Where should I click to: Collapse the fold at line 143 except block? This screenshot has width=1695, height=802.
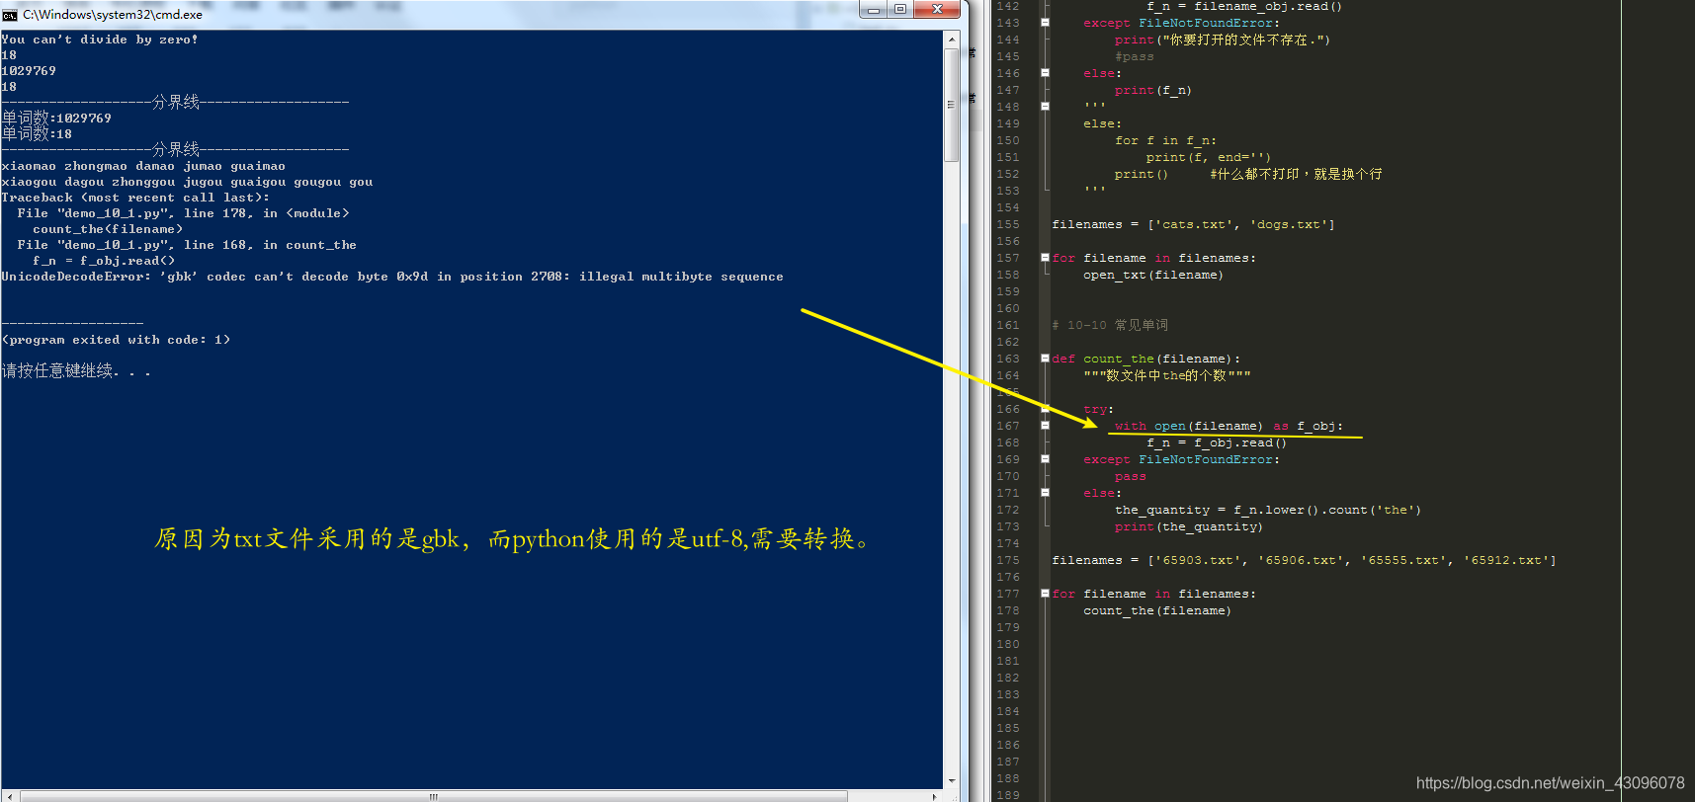pyautogui.click(x=1045, y=23)
